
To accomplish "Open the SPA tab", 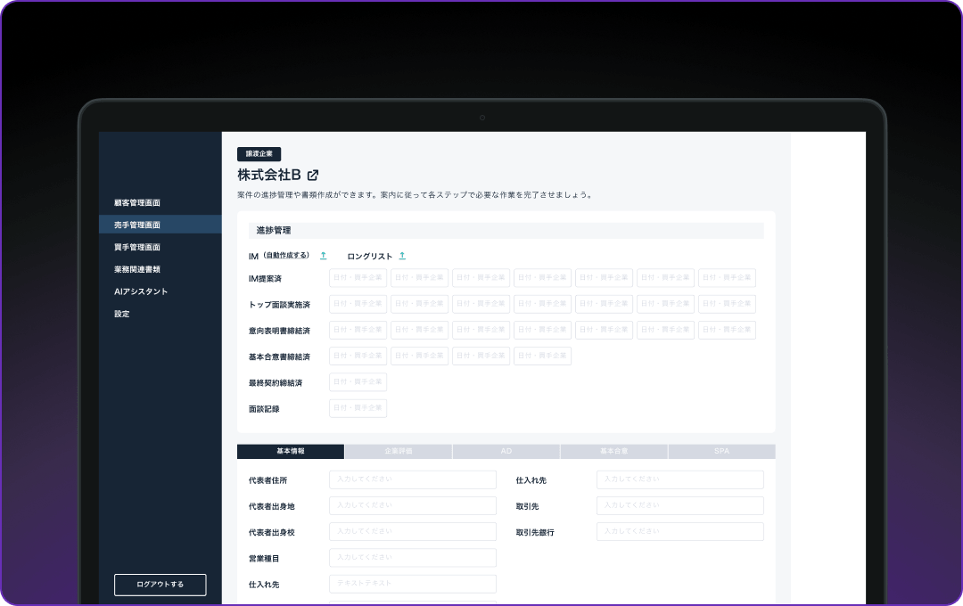I will pyautogui.click(x=721, y=452).
